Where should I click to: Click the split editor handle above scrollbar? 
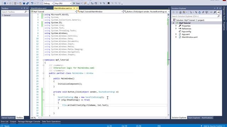pos(168,14)
